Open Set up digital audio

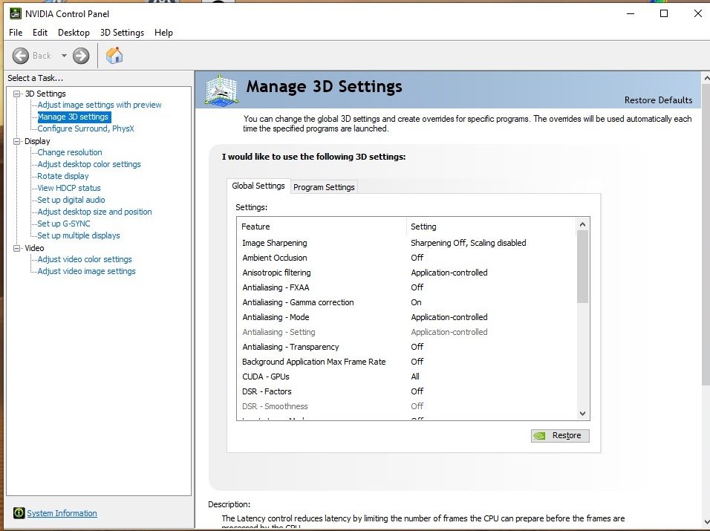(x=71, y=200)
